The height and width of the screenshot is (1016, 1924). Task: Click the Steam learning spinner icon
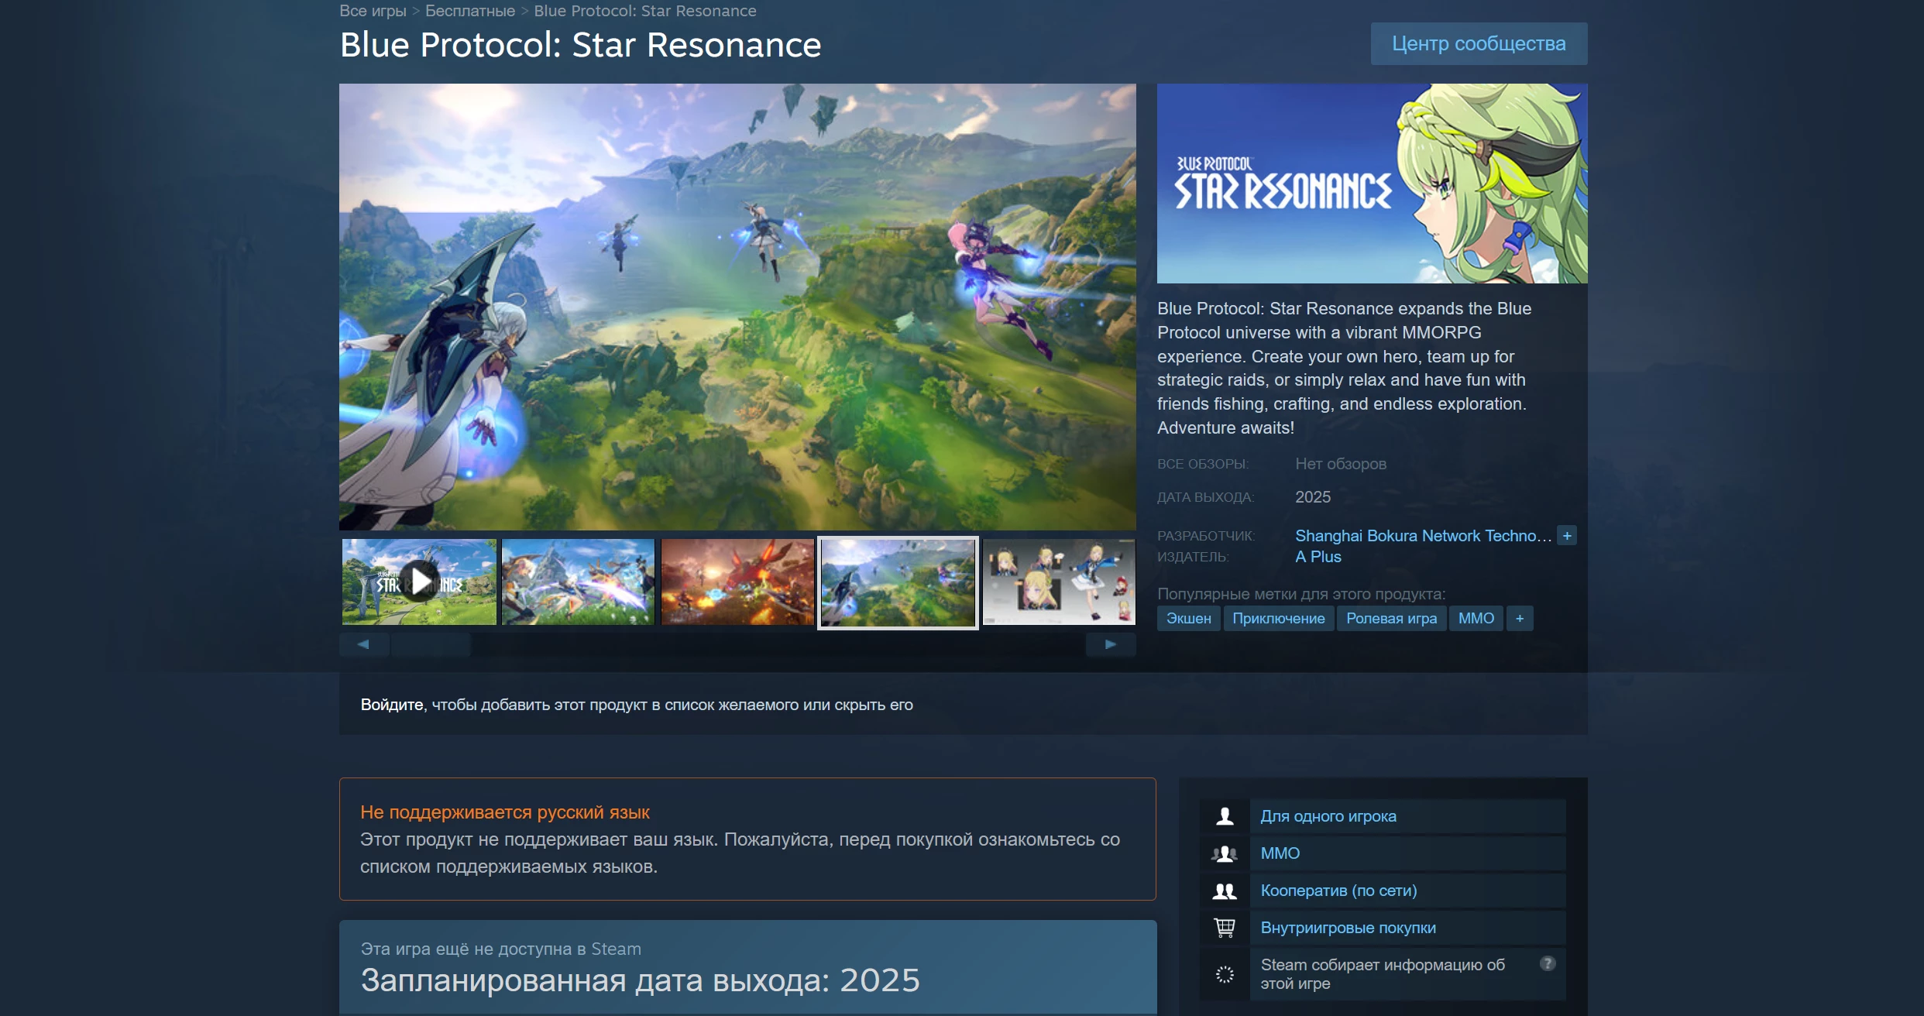[1225, 974]
